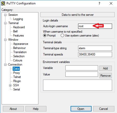117x113 pixels.
Task: Click the Terminal speeds field
Action: [x=95, y=54]
